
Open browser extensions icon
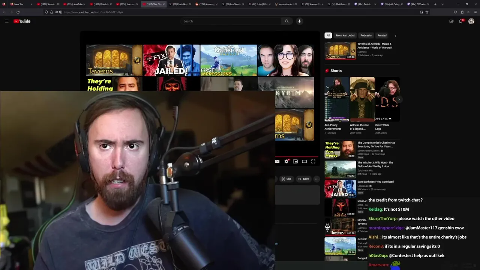pos(462,12)
